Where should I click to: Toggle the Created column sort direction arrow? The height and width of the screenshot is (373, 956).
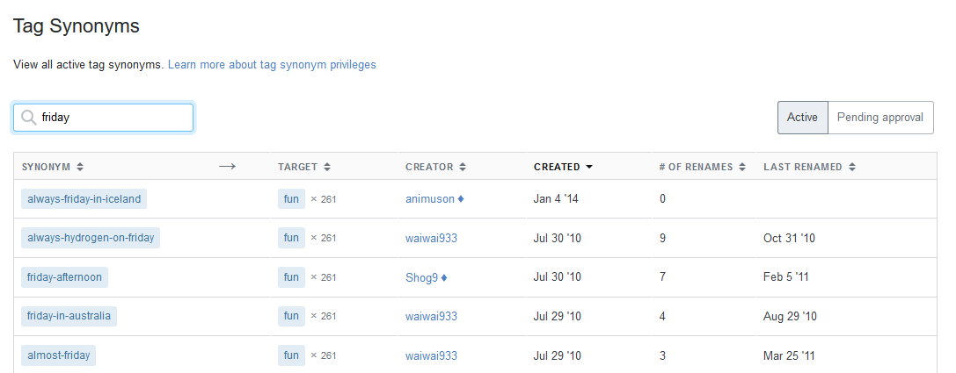pos(589,167)
